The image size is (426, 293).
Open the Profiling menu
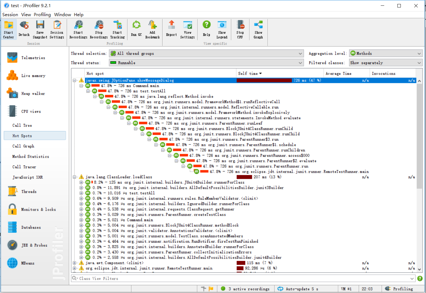pyautogui.click(x=42, y=15)
